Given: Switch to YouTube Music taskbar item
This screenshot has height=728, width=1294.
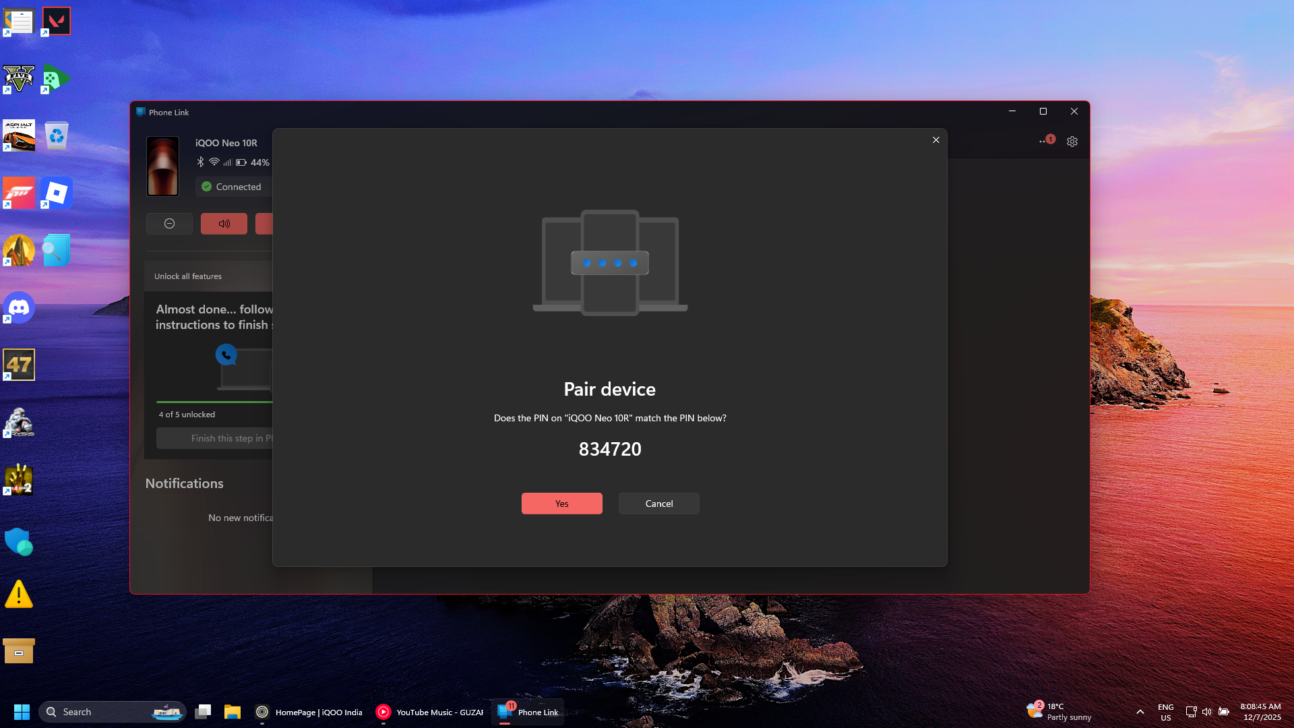Looking at the screenshot, I should click(x=429, y=712).
